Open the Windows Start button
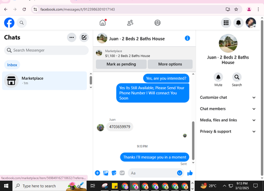 point(6,186)
